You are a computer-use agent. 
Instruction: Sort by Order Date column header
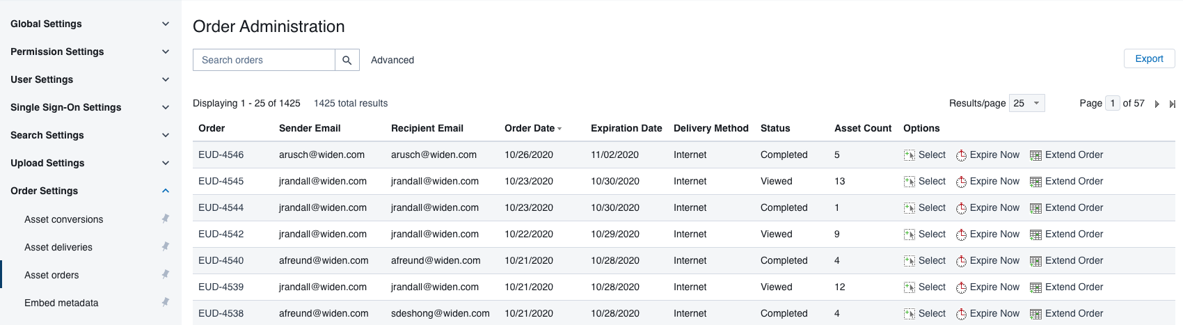pyautogui.click(x=530, y=128)
